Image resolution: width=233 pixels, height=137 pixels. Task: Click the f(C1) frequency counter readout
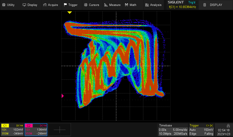183,7
